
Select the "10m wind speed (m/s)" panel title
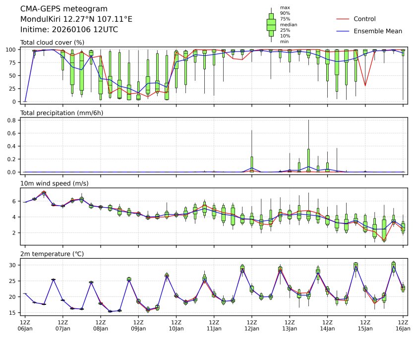[x=55, y=183]
